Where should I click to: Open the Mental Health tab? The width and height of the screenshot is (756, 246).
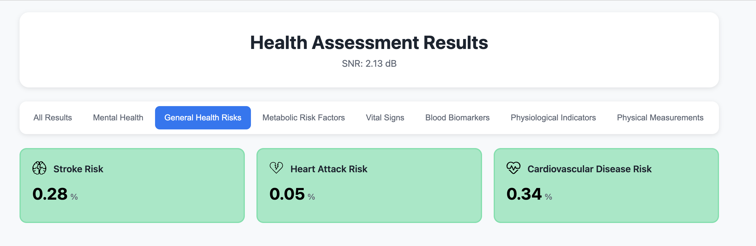118,118
